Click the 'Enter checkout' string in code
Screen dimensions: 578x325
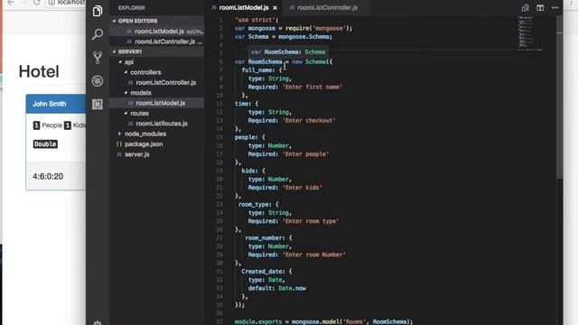tap(309, 121)
